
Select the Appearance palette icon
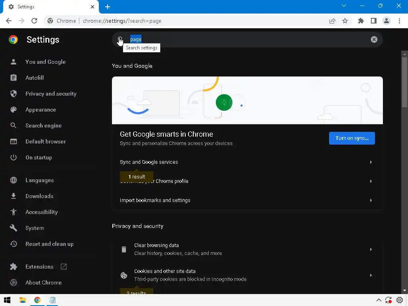coord(14,110)
